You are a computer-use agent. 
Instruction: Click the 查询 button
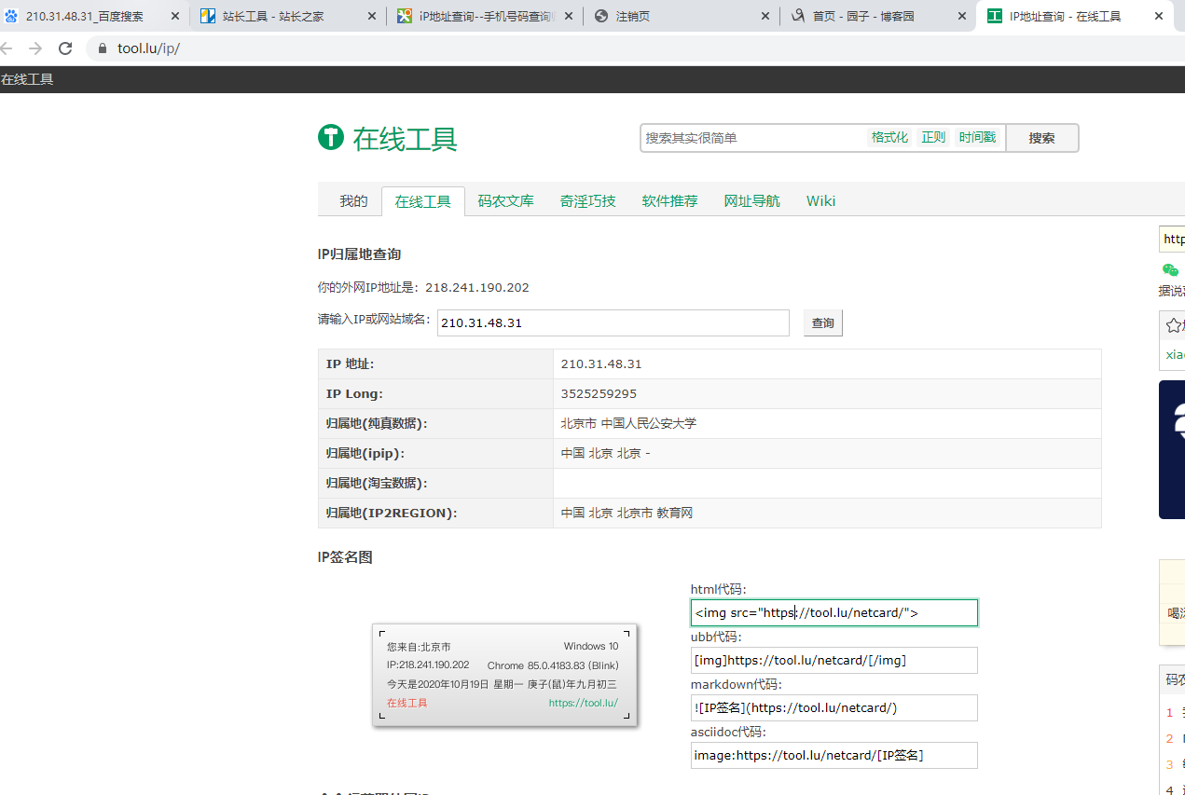823,323
